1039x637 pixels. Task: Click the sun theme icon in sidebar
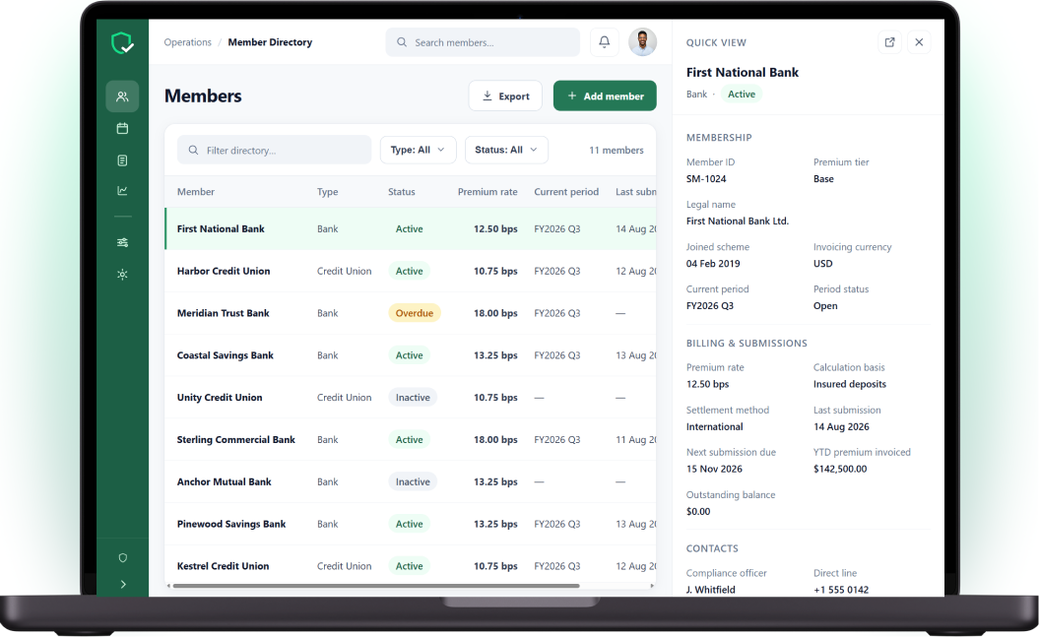[x=122, y=274]
